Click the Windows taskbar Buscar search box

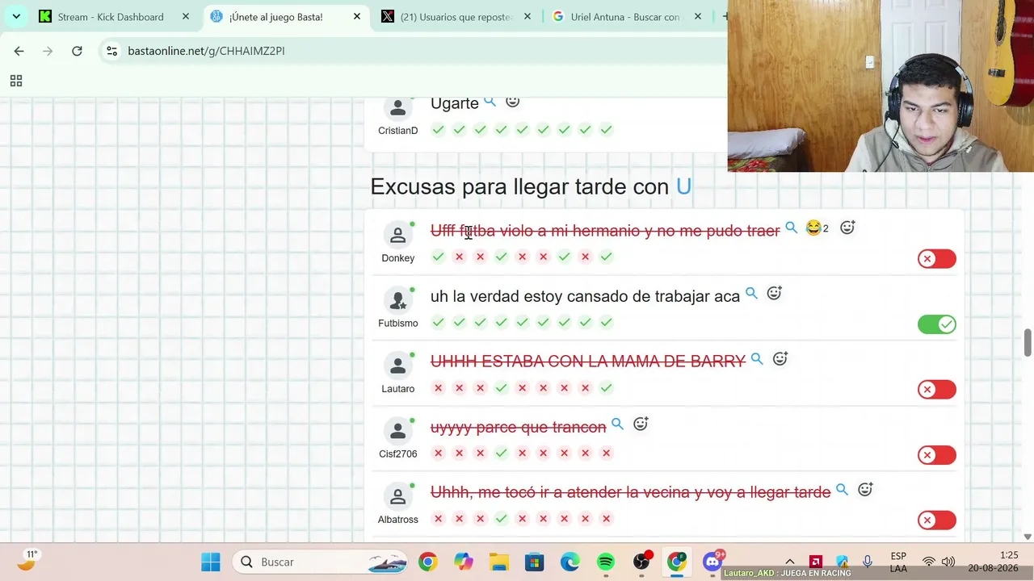pos(321,562)
